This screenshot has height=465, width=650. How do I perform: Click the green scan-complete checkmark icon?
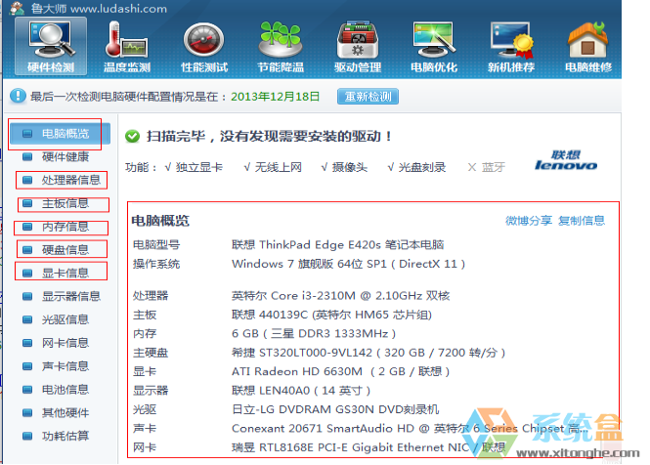(132, 136)
